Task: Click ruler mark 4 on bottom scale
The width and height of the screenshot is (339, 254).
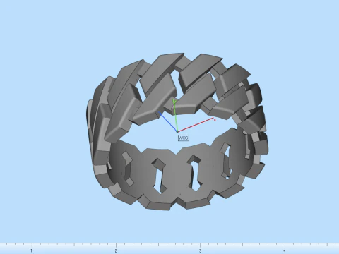Action: click(285, 250)
